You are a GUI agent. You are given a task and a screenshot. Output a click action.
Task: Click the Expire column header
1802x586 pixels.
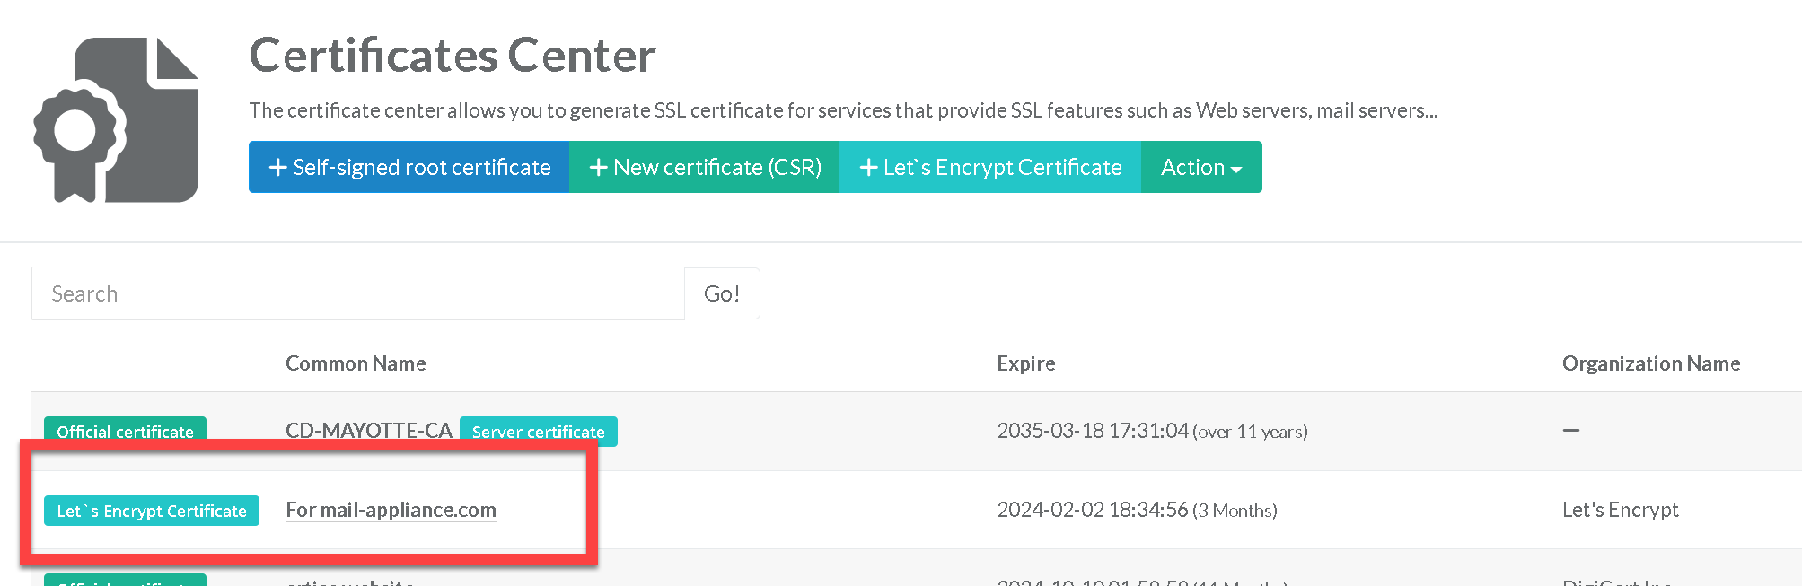[1025, 363]
